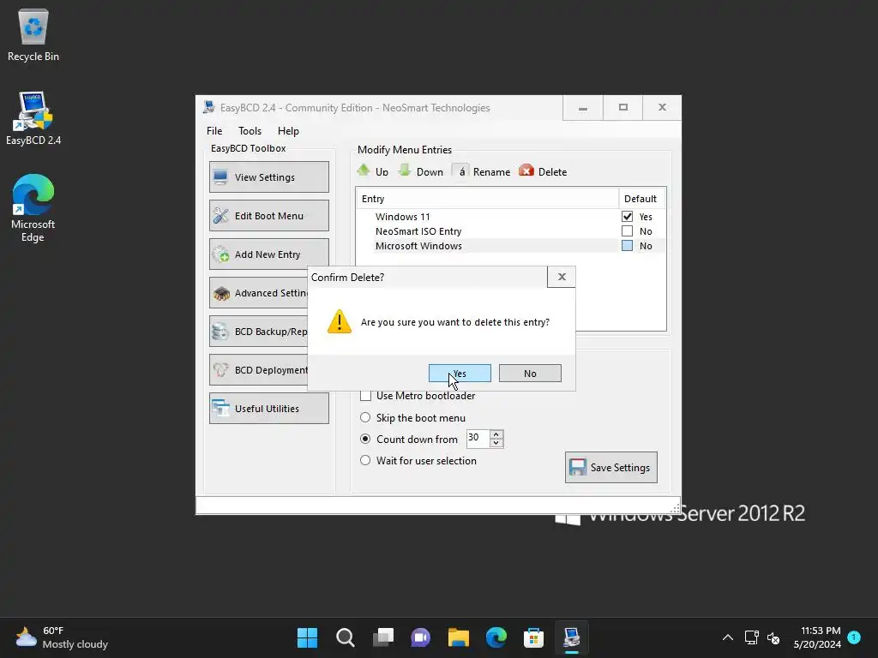Move the entry Up in the list
Viewport: 878px width, 658px height.
point(373,171)
